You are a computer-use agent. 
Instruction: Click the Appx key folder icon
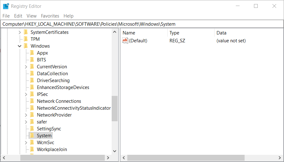pos(32,53)
